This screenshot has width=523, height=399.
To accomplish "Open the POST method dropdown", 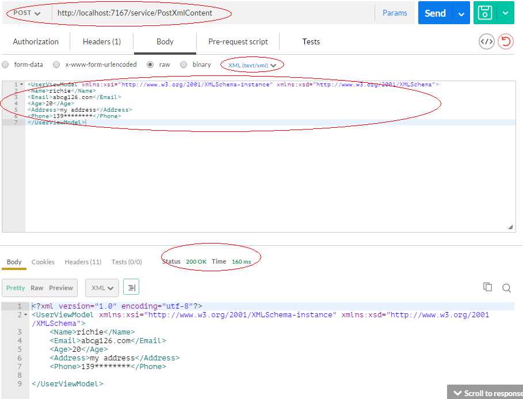I will [x=27, y=13].
